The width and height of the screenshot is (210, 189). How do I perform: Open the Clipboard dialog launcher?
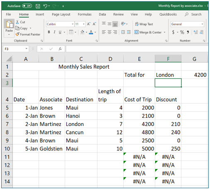42,41
